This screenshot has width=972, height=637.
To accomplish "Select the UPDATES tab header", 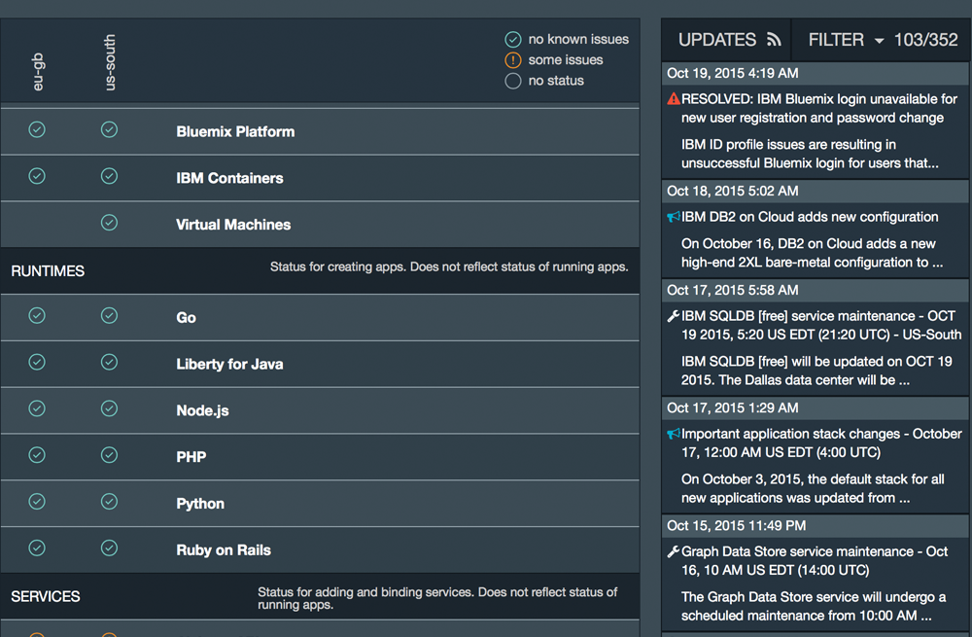I will [x=717, y=40].
